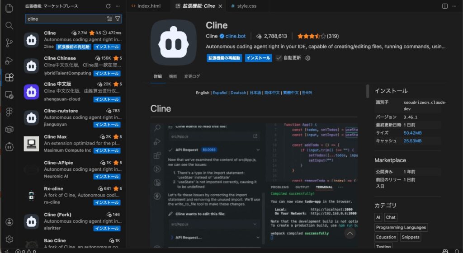
Task: Clear extension search results icon
Action: click(109, 19)
